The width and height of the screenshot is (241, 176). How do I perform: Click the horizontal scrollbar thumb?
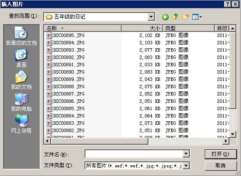(x=99, y=141)
